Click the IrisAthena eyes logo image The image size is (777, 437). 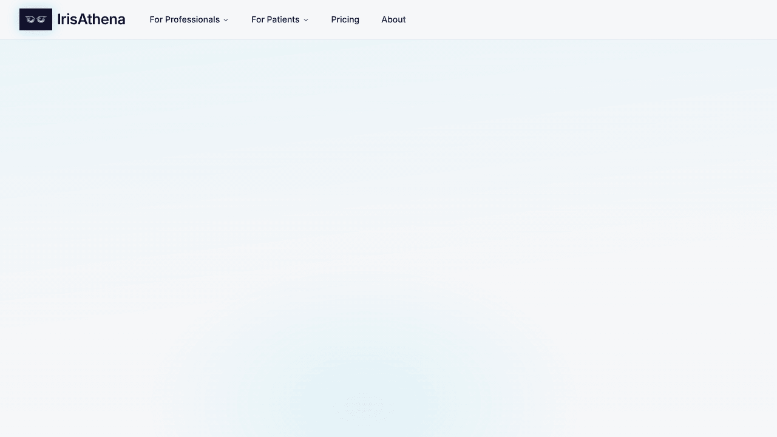click(36, 19)
